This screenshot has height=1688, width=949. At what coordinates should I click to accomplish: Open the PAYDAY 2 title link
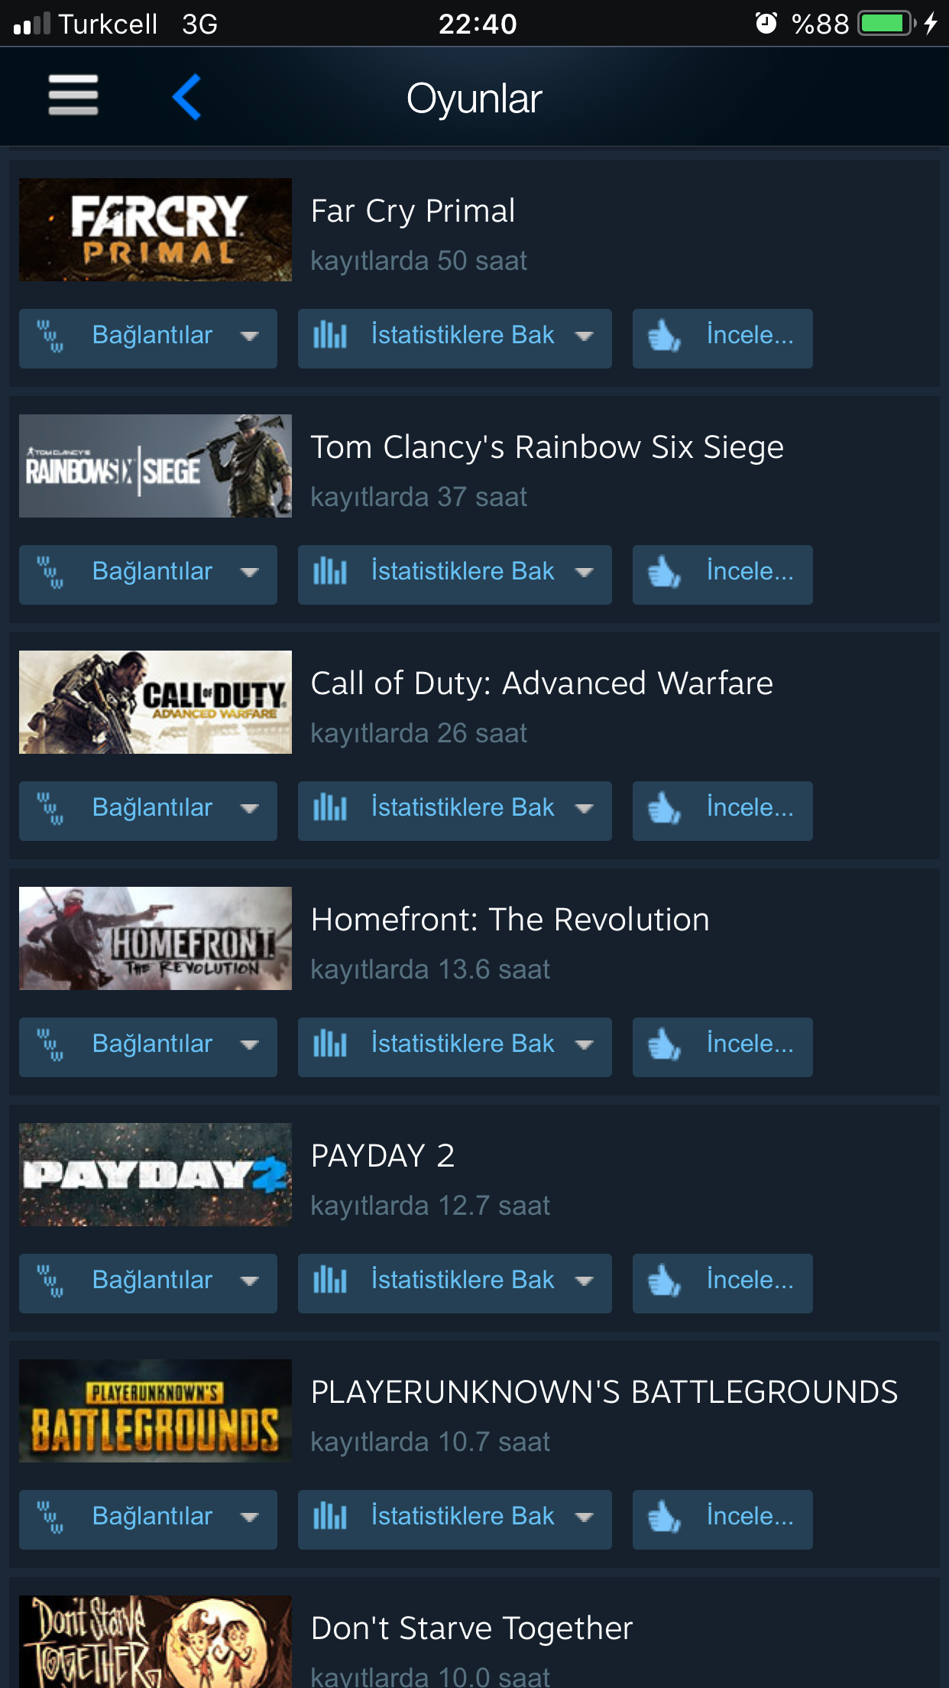coord(383,1156)
